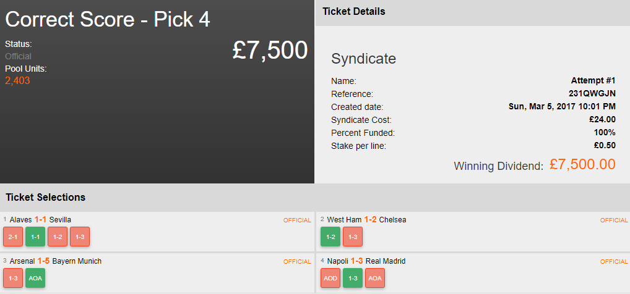630x294 pixels.
Task: Click the green AOA chip under Arsenal v Bayern Munich
Action: [x=35, y=278]
